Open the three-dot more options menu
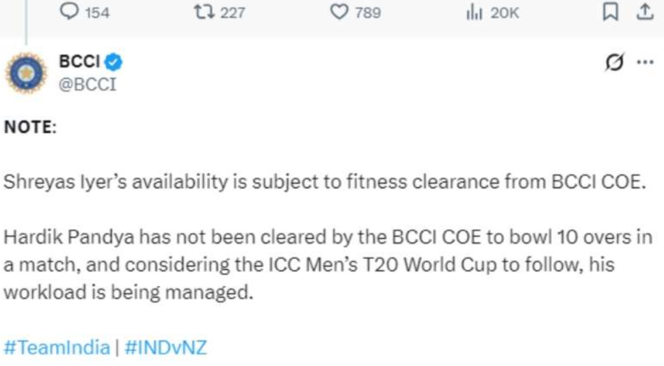664x366 pixels. tap(645, 61)
